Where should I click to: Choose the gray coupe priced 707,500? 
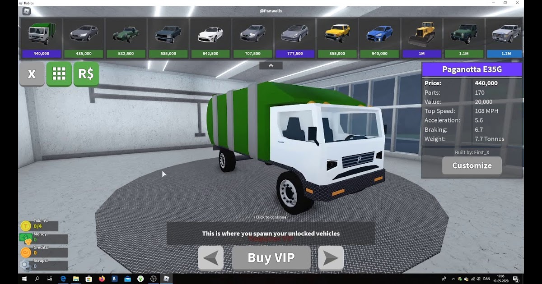click(252, 39)
